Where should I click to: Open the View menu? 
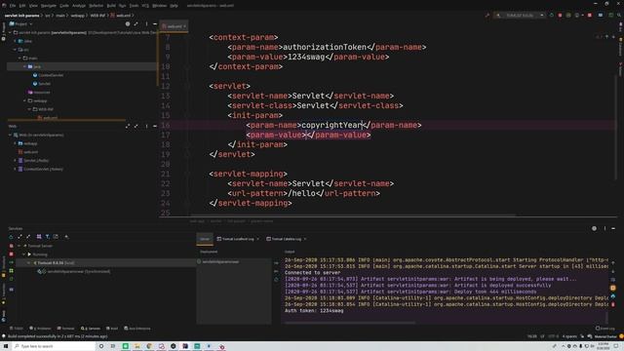point(33,6)
